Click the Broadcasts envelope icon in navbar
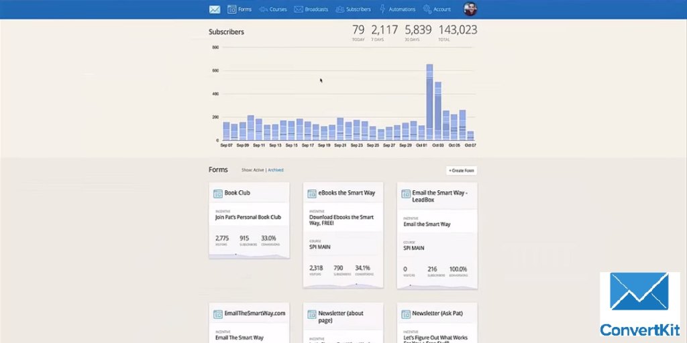Viewport: 687px width, 343px height. pyautogui.click(x=299, y=9)
